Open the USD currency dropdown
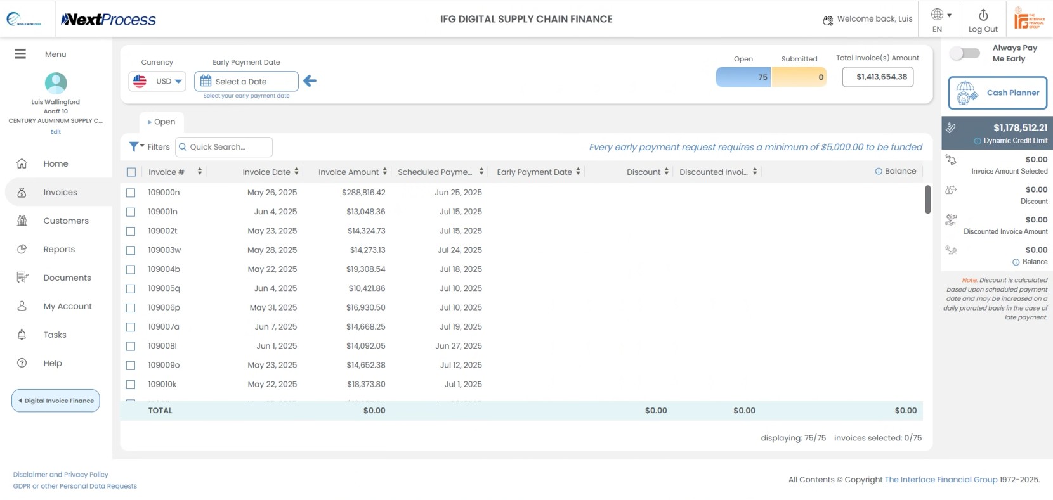This screenshot has height=500, width=1053. pyautogui.click(x=157, y=81)
